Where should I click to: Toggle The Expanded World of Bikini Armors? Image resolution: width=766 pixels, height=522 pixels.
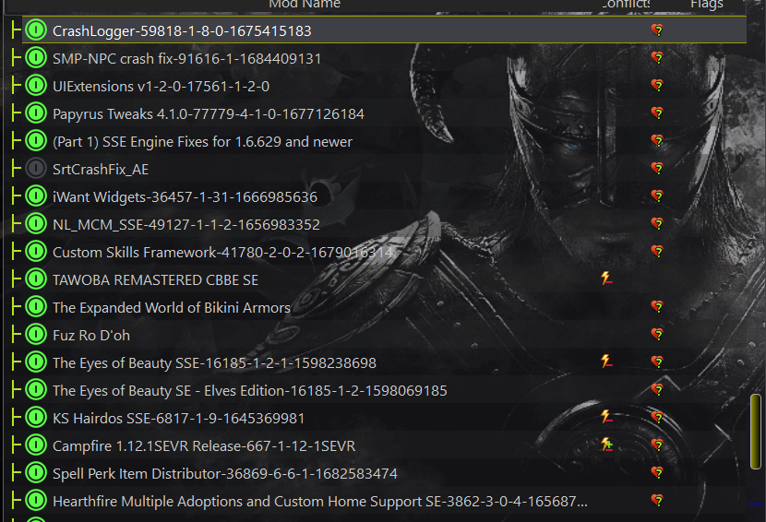[x=36, y=307]
